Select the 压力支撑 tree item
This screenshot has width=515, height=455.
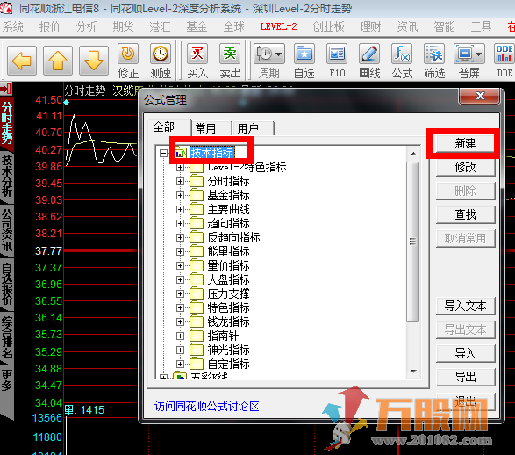(228, 293)
